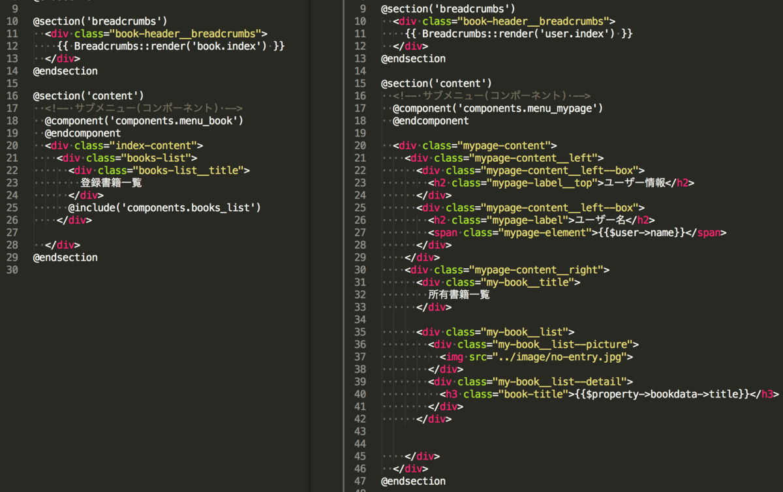Click the "my-book__list--picture" class value

point(563,344)
